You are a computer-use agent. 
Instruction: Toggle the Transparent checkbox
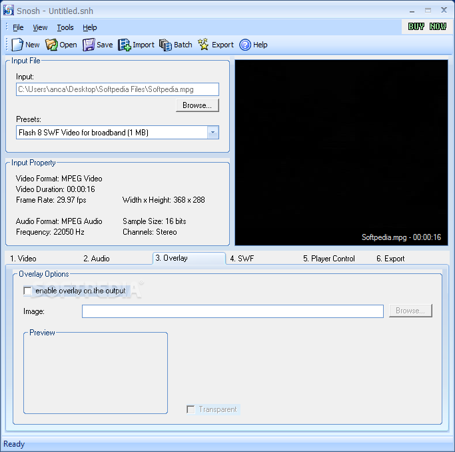(191, 409)
